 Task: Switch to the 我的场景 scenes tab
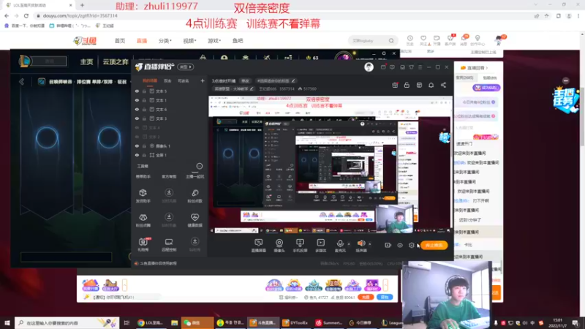coord(150,80)
